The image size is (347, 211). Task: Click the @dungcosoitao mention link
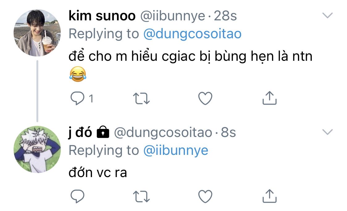[192, 34]
